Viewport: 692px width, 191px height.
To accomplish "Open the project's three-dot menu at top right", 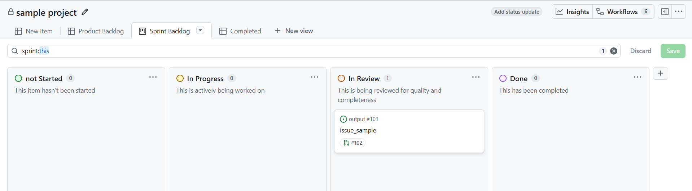I will pos(678,11).
